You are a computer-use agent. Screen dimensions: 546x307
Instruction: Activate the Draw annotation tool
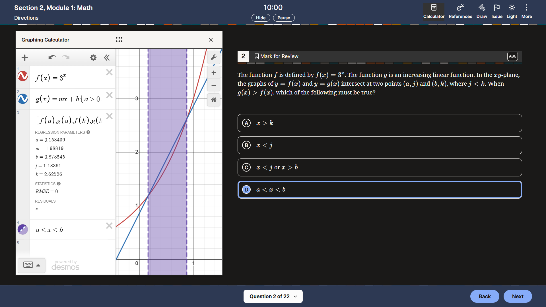[481, 11]
